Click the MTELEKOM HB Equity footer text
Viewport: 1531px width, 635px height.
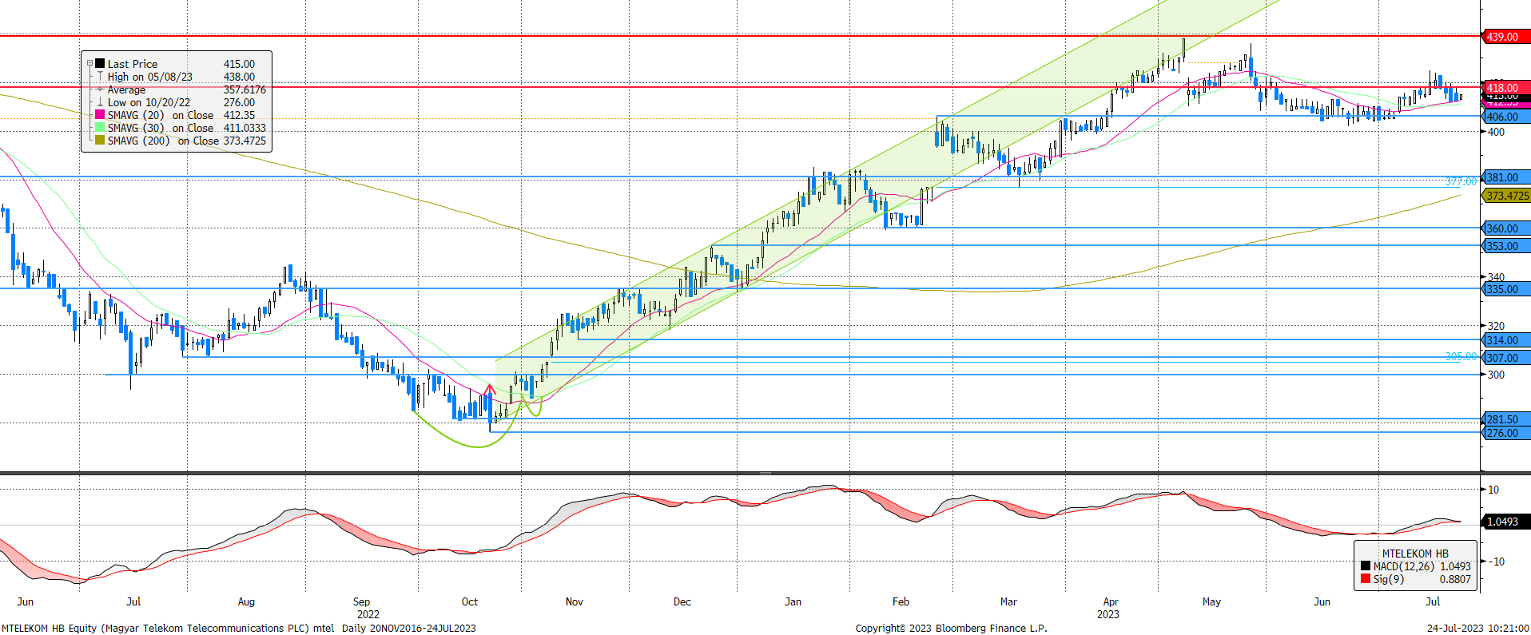pos(238,628)
